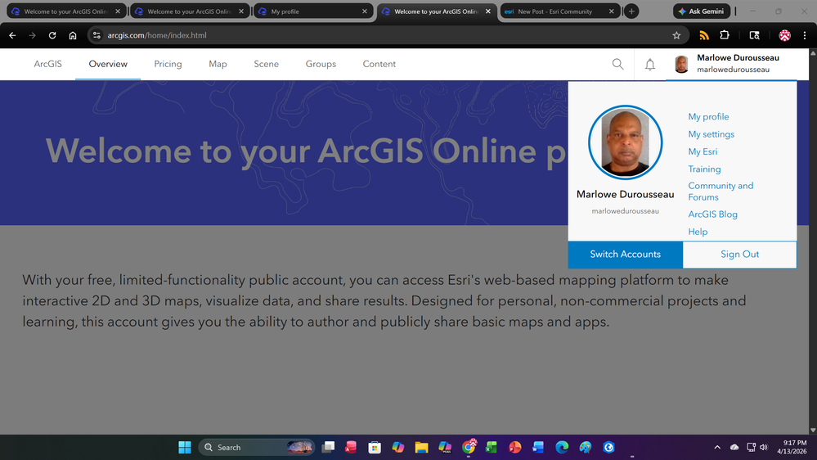Screen dimensions: 817x460
Task: Expand the Marlowe Durousseau account menu
Action: [x=731, y=64]
